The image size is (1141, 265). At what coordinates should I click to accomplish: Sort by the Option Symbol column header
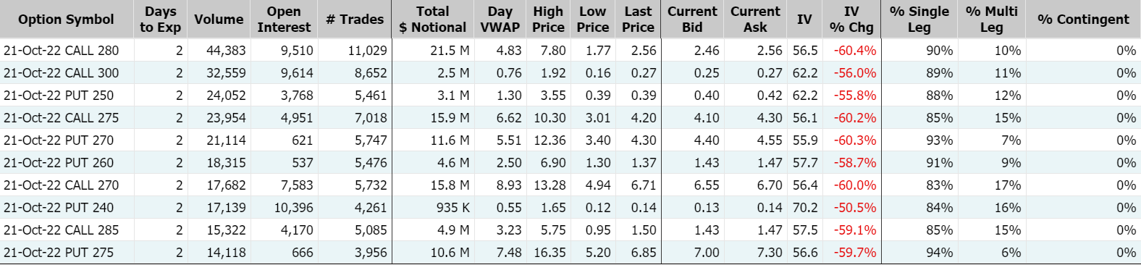coord(66,20)
